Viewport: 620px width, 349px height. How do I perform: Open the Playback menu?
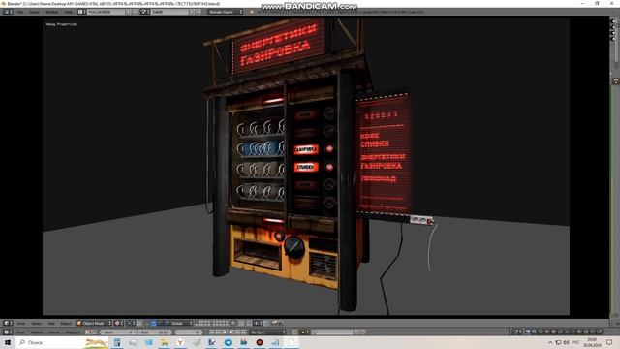tap(73, 332)
